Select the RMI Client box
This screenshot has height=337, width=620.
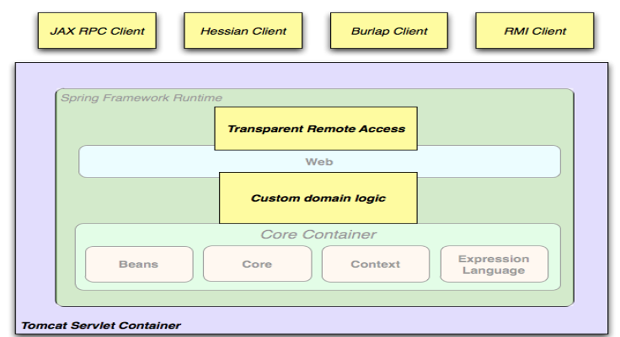[x=535, y=30]
